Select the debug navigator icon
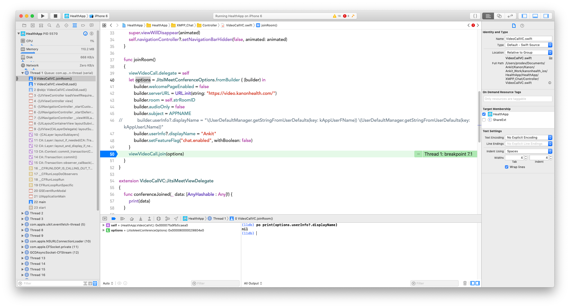This screenshot has width=570, height=308. coord(75,25)
